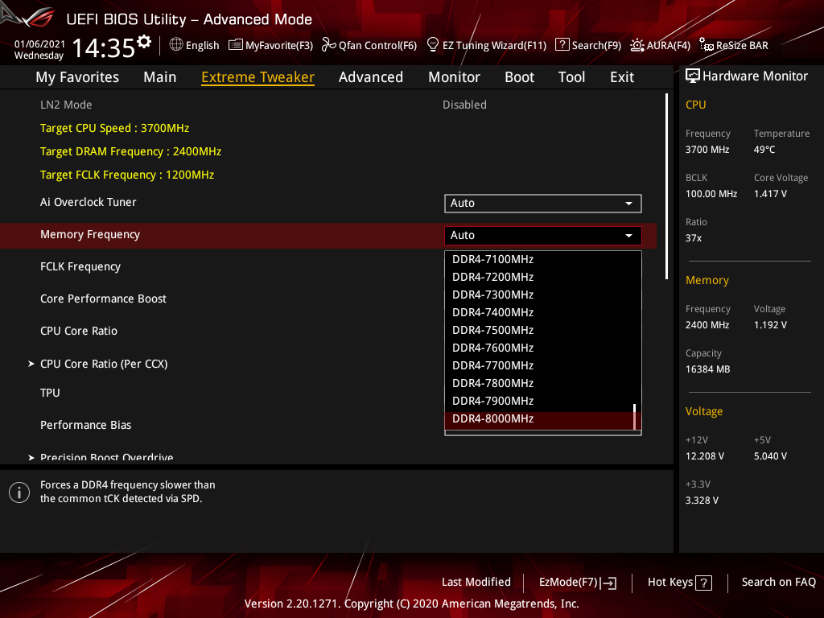The image size is (824, 618).
Task: Open the Boot tab
Action: (519, 77)
